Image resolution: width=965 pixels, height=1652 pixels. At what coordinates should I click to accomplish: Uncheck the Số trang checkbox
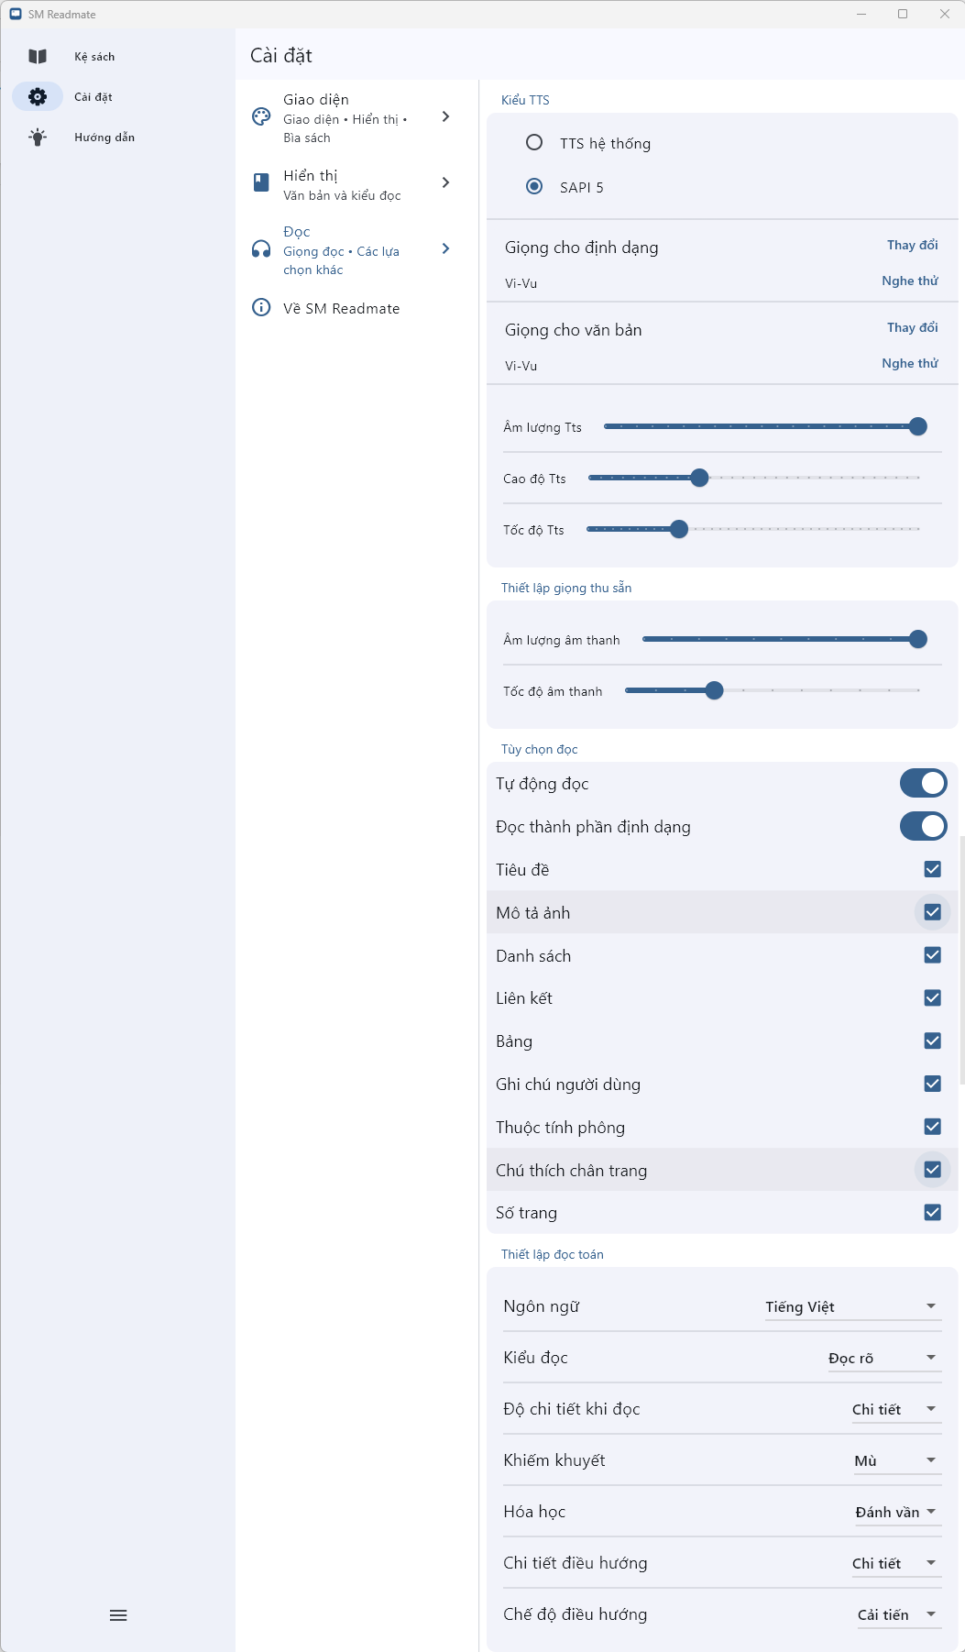click(932, 1212)
